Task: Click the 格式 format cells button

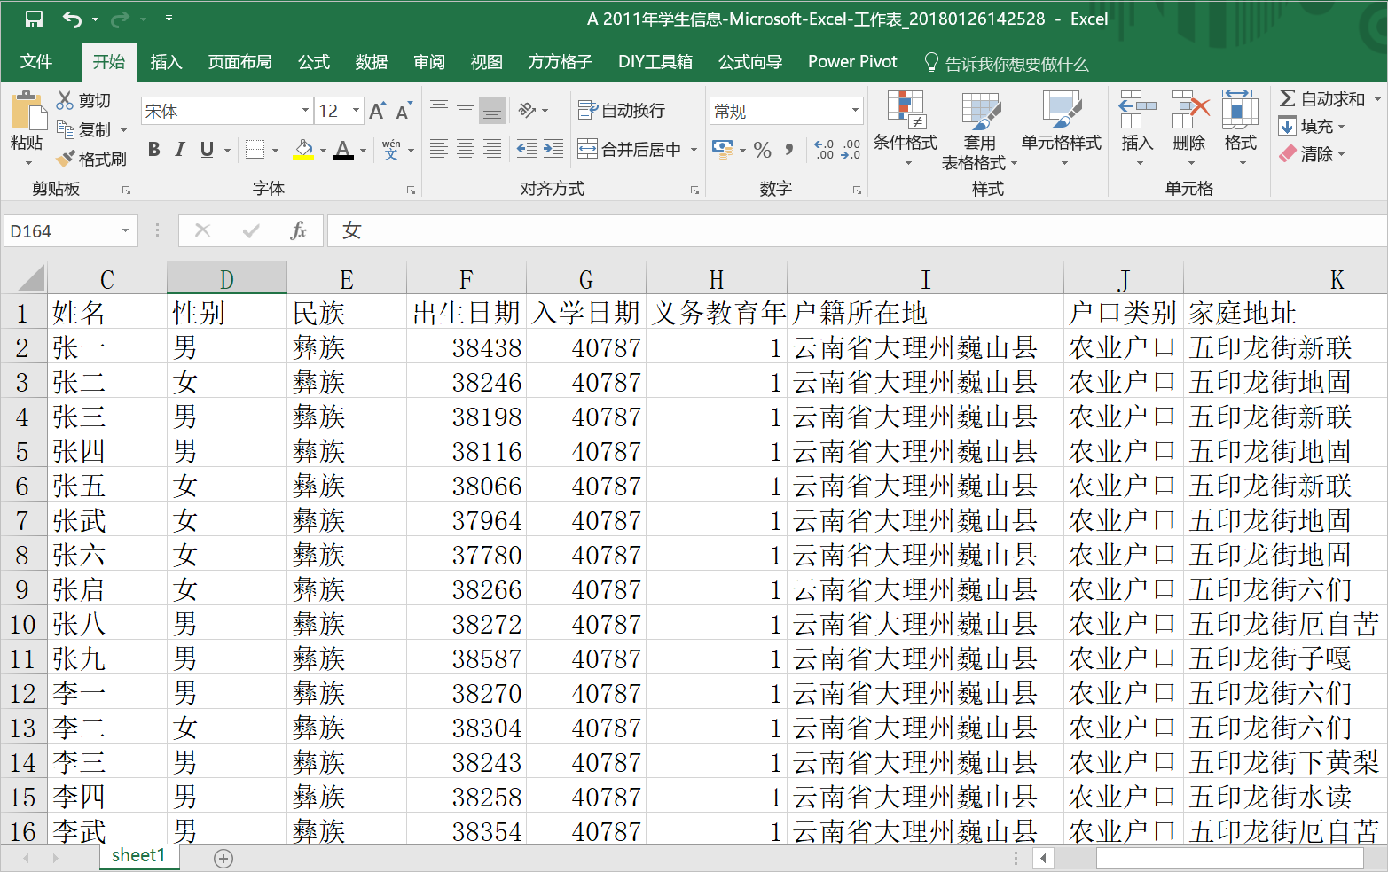Action: tap(1240, 128)
